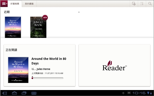Open the Reader app menu icon
Screen dimensions: 154x96
point(4,4)
